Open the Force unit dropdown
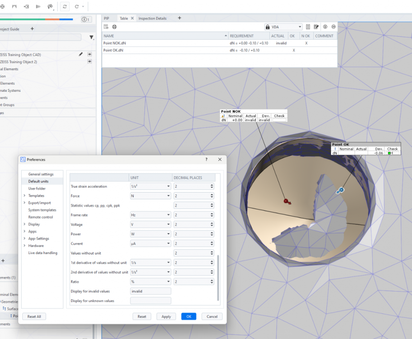Screen dimensions: 412x339 point(150,196)
